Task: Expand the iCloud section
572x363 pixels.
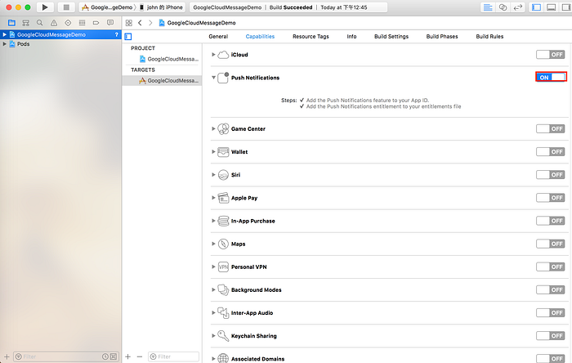Action: point(213,55)
